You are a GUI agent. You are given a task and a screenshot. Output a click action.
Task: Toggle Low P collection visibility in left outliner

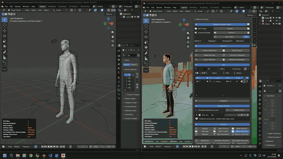point(135,17)
